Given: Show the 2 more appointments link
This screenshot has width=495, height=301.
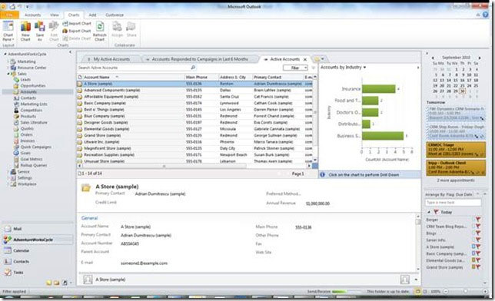Looking at the screenshot, I should (x=456, y=180).
